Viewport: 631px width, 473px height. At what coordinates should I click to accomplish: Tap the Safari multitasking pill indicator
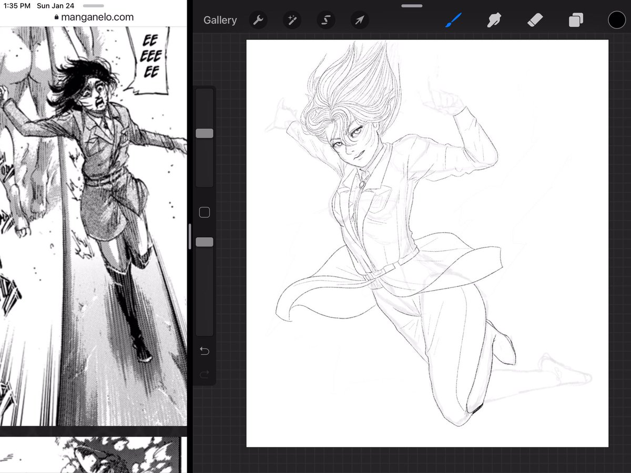point(94,6)
